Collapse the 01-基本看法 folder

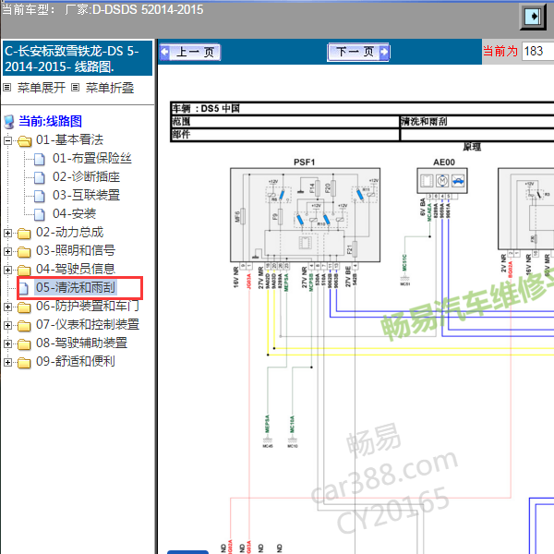pos(7,140)
